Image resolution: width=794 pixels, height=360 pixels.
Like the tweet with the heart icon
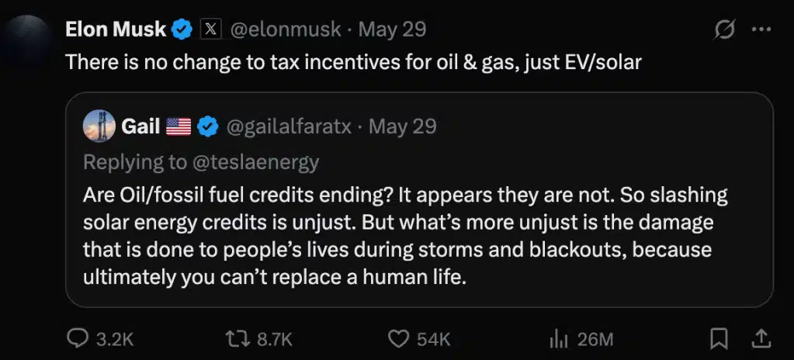click(x=398, y=337)
